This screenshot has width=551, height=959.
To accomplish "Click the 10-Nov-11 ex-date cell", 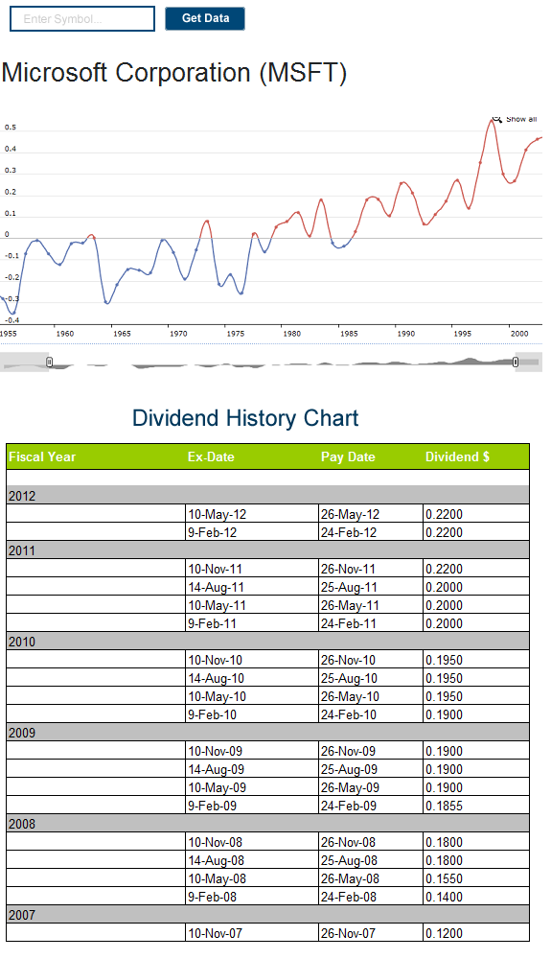I will (252, 569).
